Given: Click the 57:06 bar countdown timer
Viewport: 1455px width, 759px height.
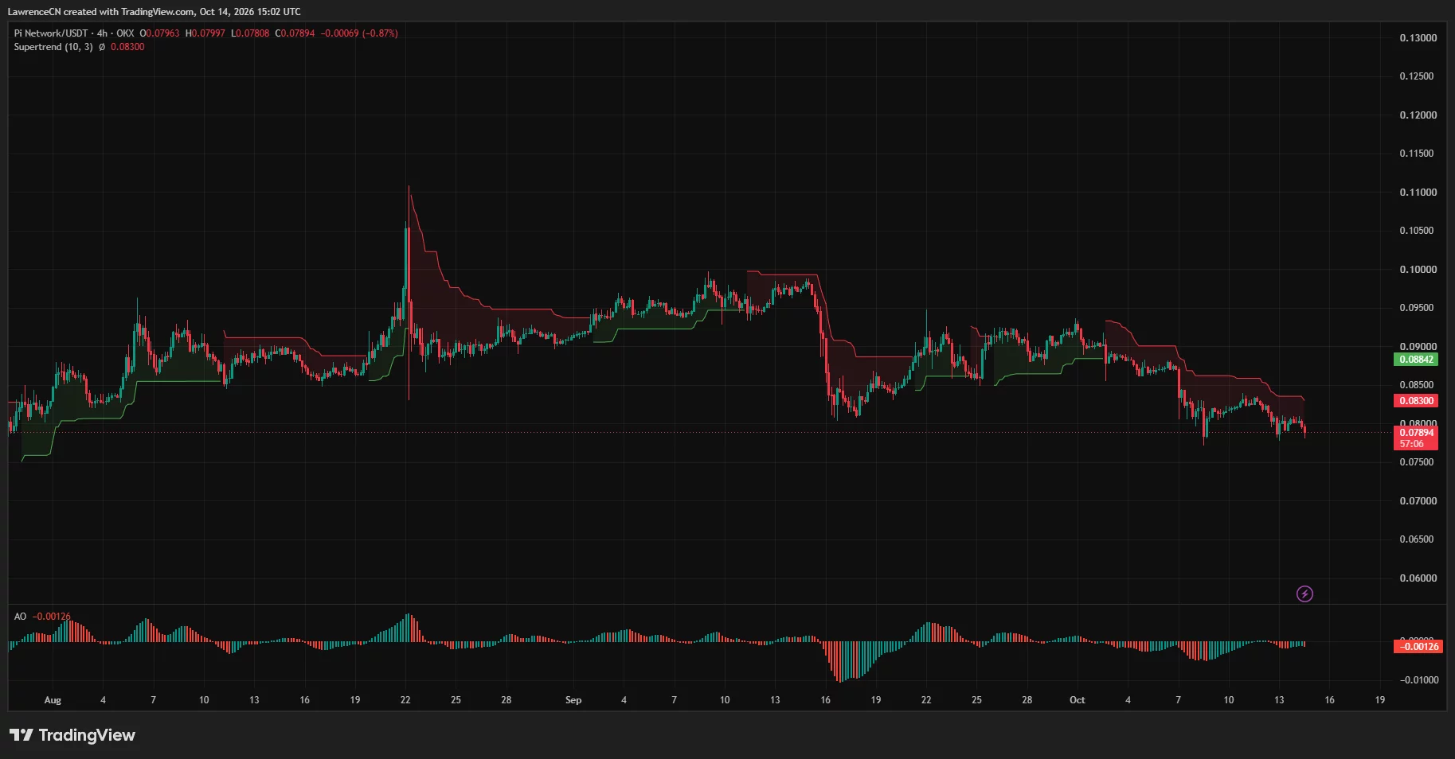Looking at the screenshot, I should tap(1411, 444).
